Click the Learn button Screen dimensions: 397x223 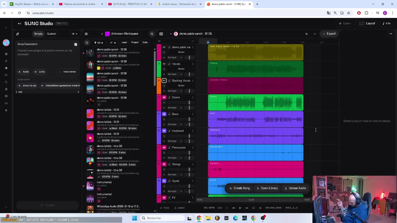tap(345, 24)
